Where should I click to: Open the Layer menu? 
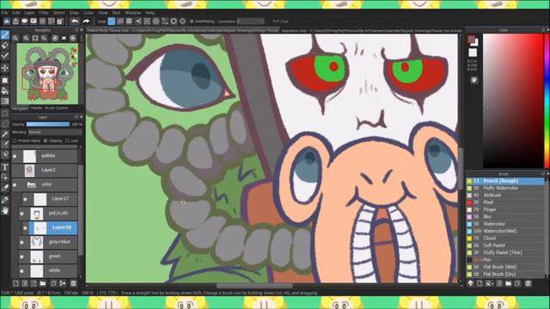click(29, 13)
